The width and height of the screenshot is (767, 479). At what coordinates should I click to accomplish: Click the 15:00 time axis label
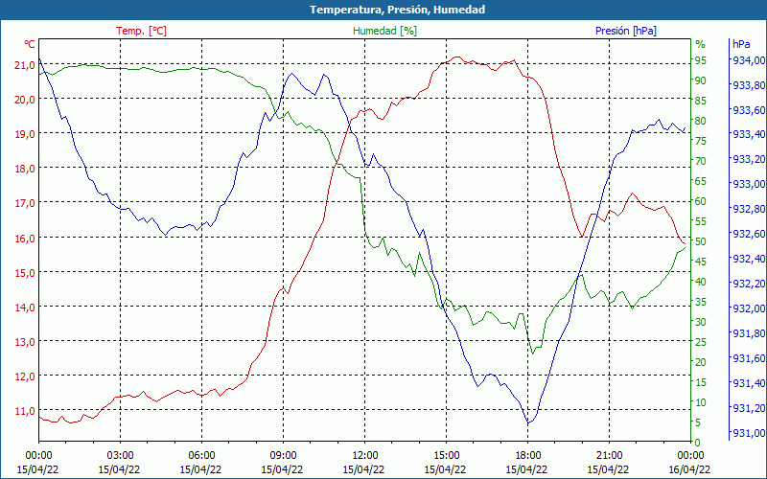(x=446, y=456)
